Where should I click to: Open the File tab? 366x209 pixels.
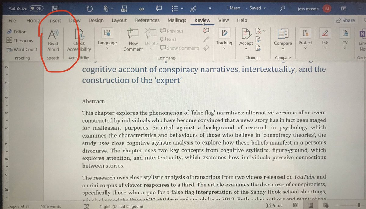(12, 20)
